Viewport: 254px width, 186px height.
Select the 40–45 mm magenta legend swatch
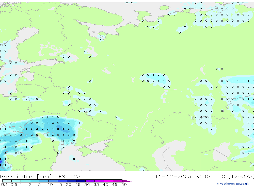[x=108, y=181]
